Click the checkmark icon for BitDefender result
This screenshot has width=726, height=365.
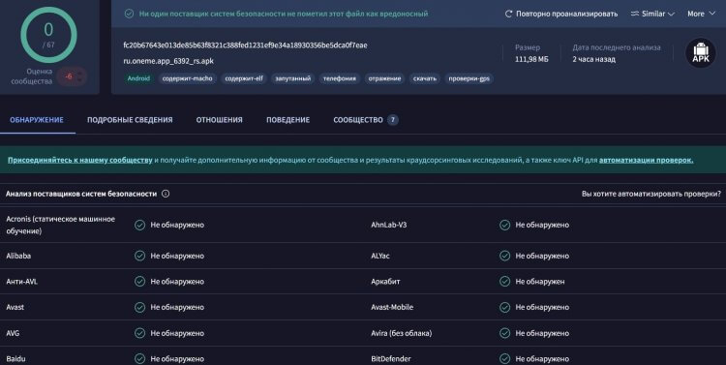point(504,358)
